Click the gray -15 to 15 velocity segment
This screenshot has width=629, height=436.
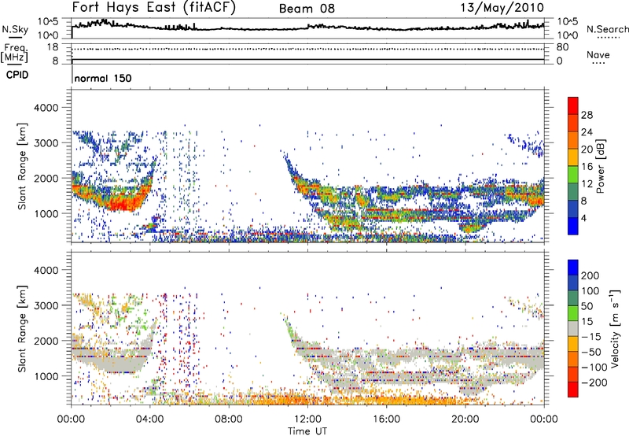coord(573,328)
